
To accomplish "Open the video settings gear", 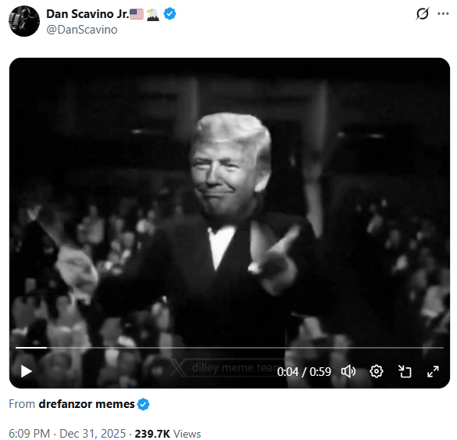I will pos(377,371).
